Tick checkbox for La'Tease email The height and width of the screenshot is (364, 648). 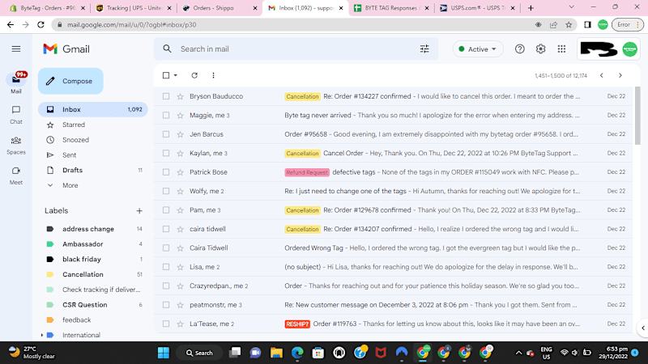(x=166, y=324)
